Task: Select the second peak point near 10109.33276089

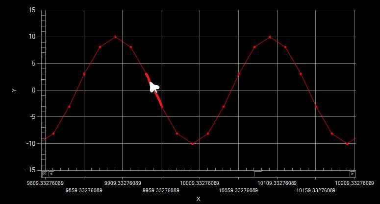Action: coord(270,37)
